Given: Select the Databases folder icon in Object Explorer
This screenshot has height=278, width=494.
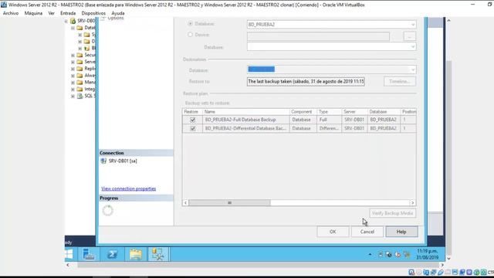Looking at the screenshot, I should pyautogui.click(x=80, y=28).
